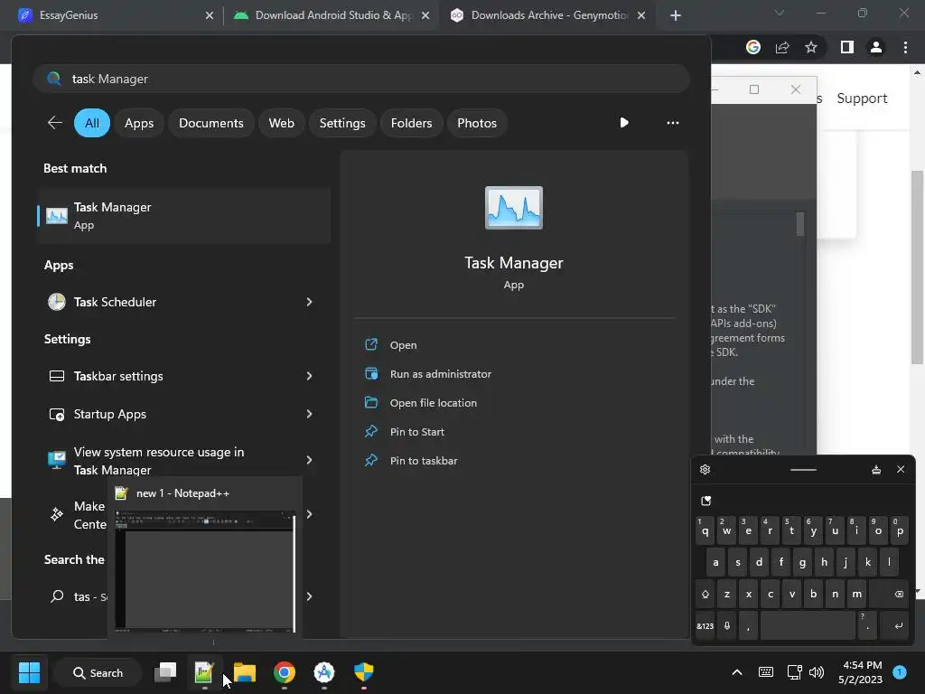Dock the touch keyboard icon

pos(876,469)
